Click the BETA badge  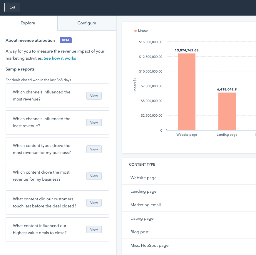coord(66,40)
